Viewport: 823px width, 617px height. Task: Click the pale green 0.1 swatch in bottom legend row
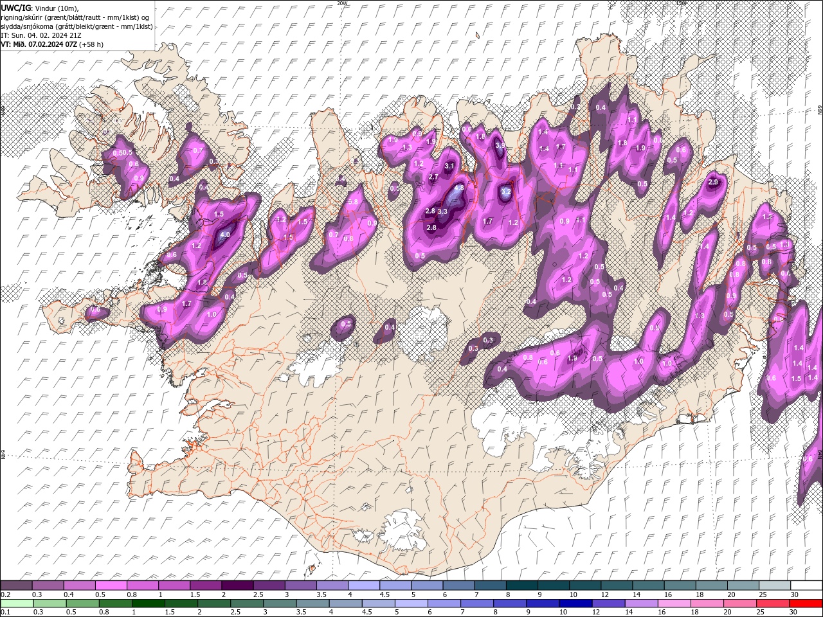tap(17, 604)
